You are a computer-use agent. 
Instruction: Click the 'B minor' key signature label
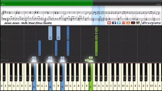[x=5, y=60]
